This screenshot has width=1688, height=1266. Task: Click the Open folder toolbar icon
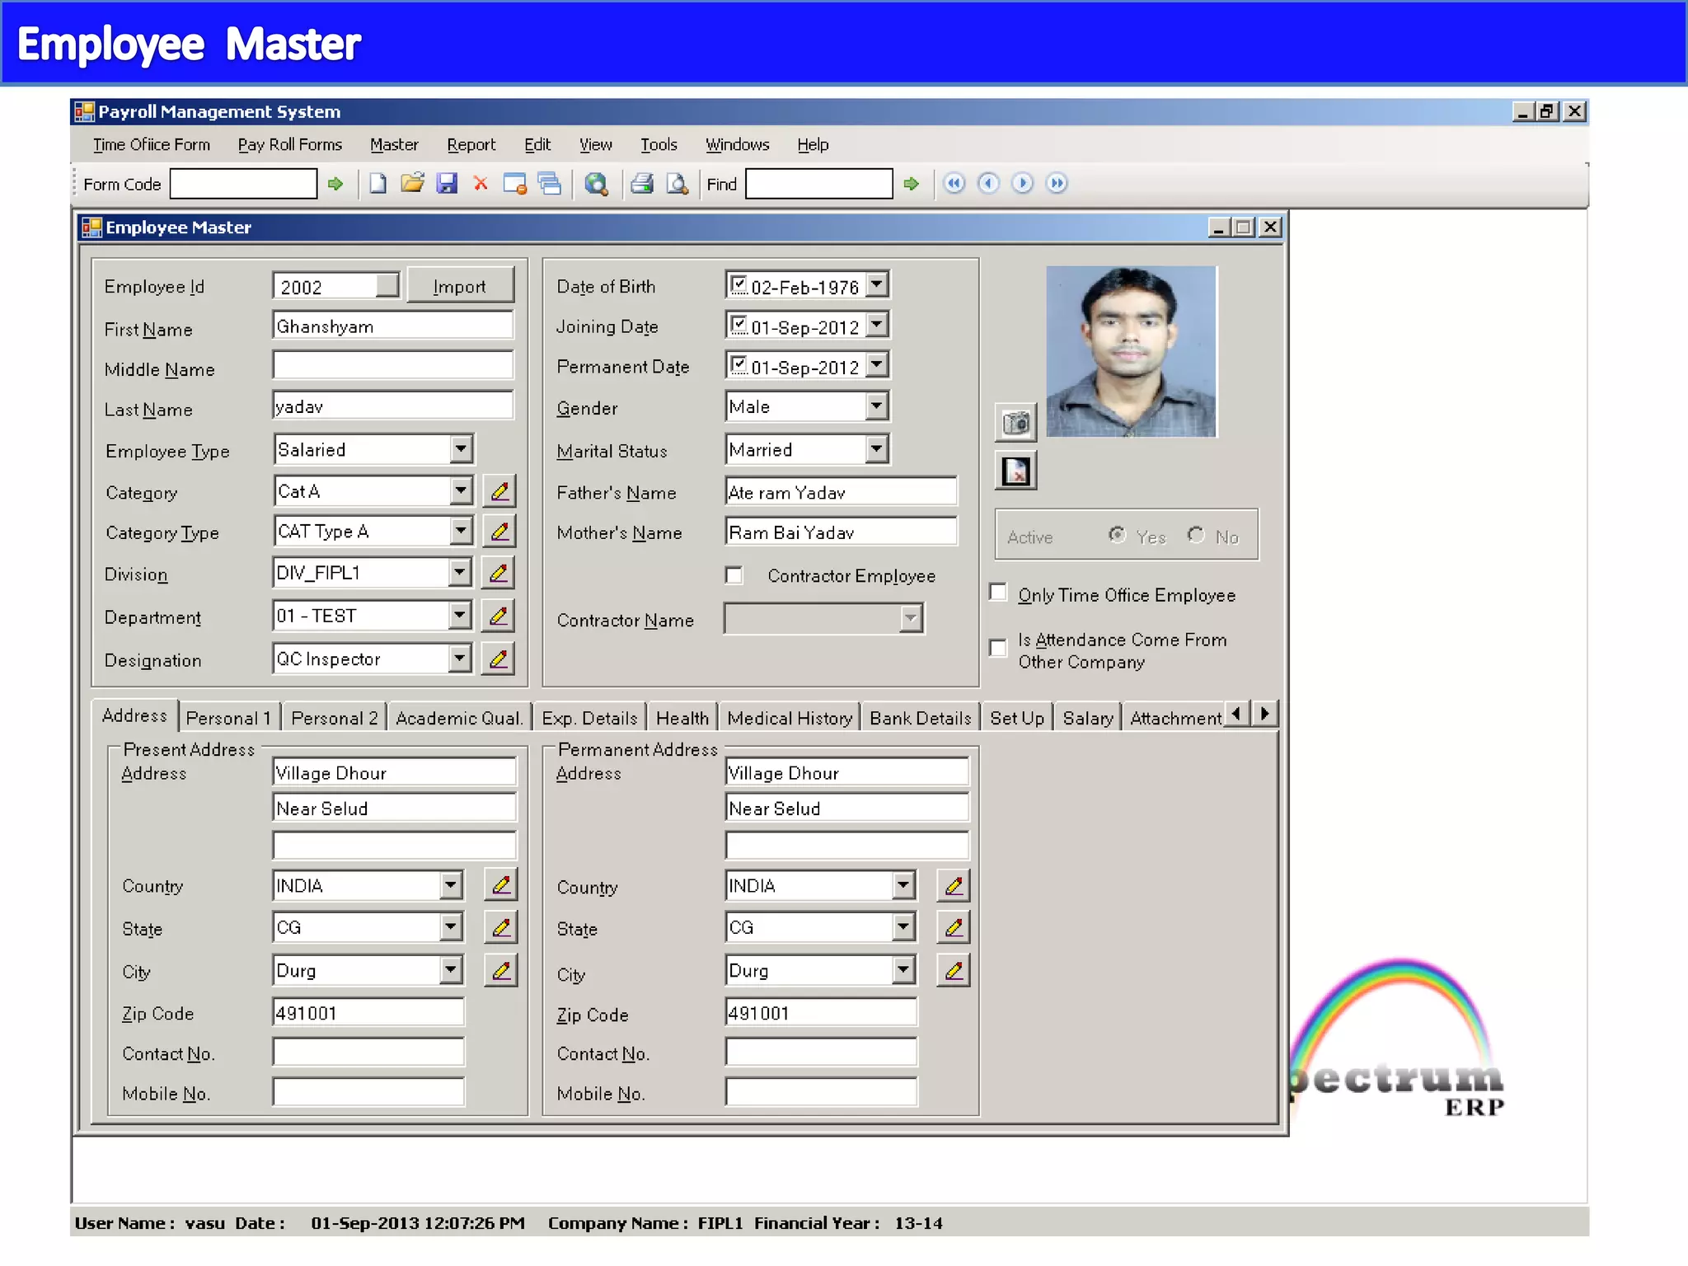point(412,184)
